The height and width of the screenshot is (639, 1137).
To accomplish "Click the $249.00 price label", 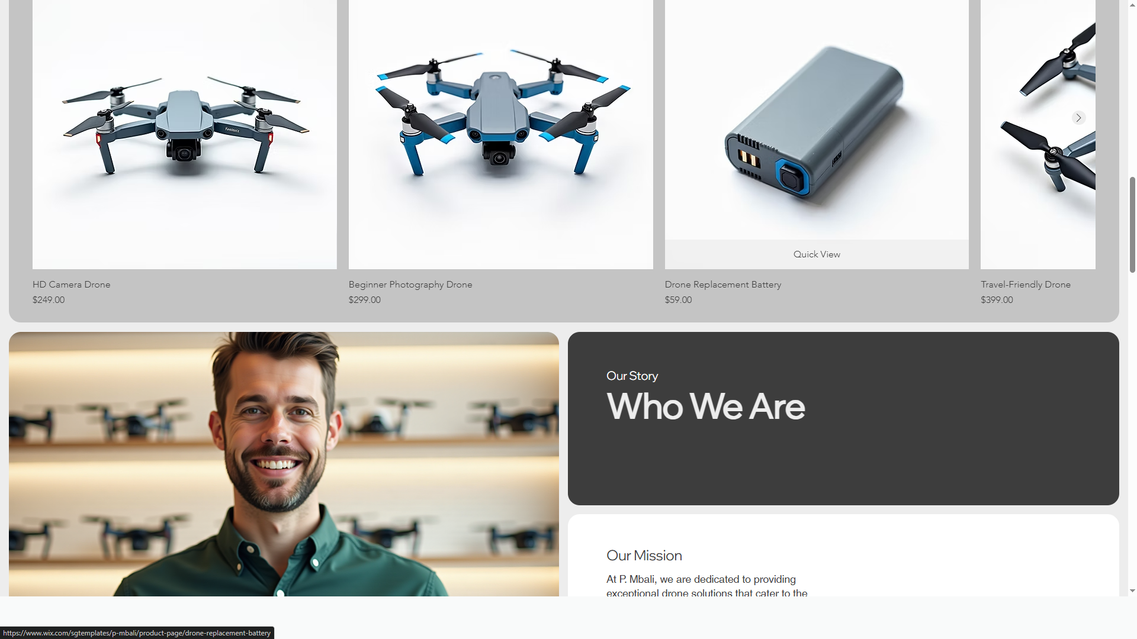I will (49, 300).
